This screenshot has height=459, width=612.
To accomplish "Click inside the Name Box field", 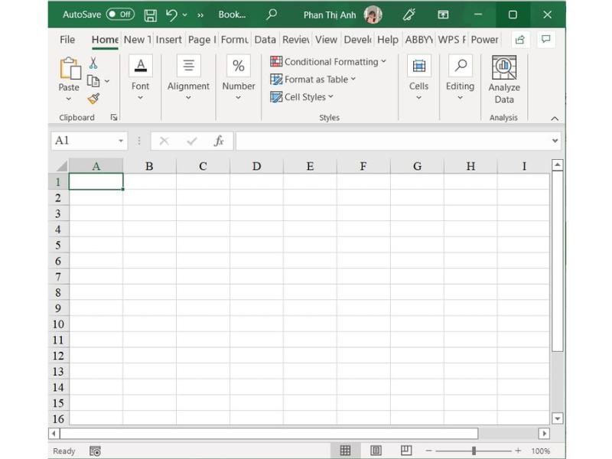I will (x=84, y=141).
